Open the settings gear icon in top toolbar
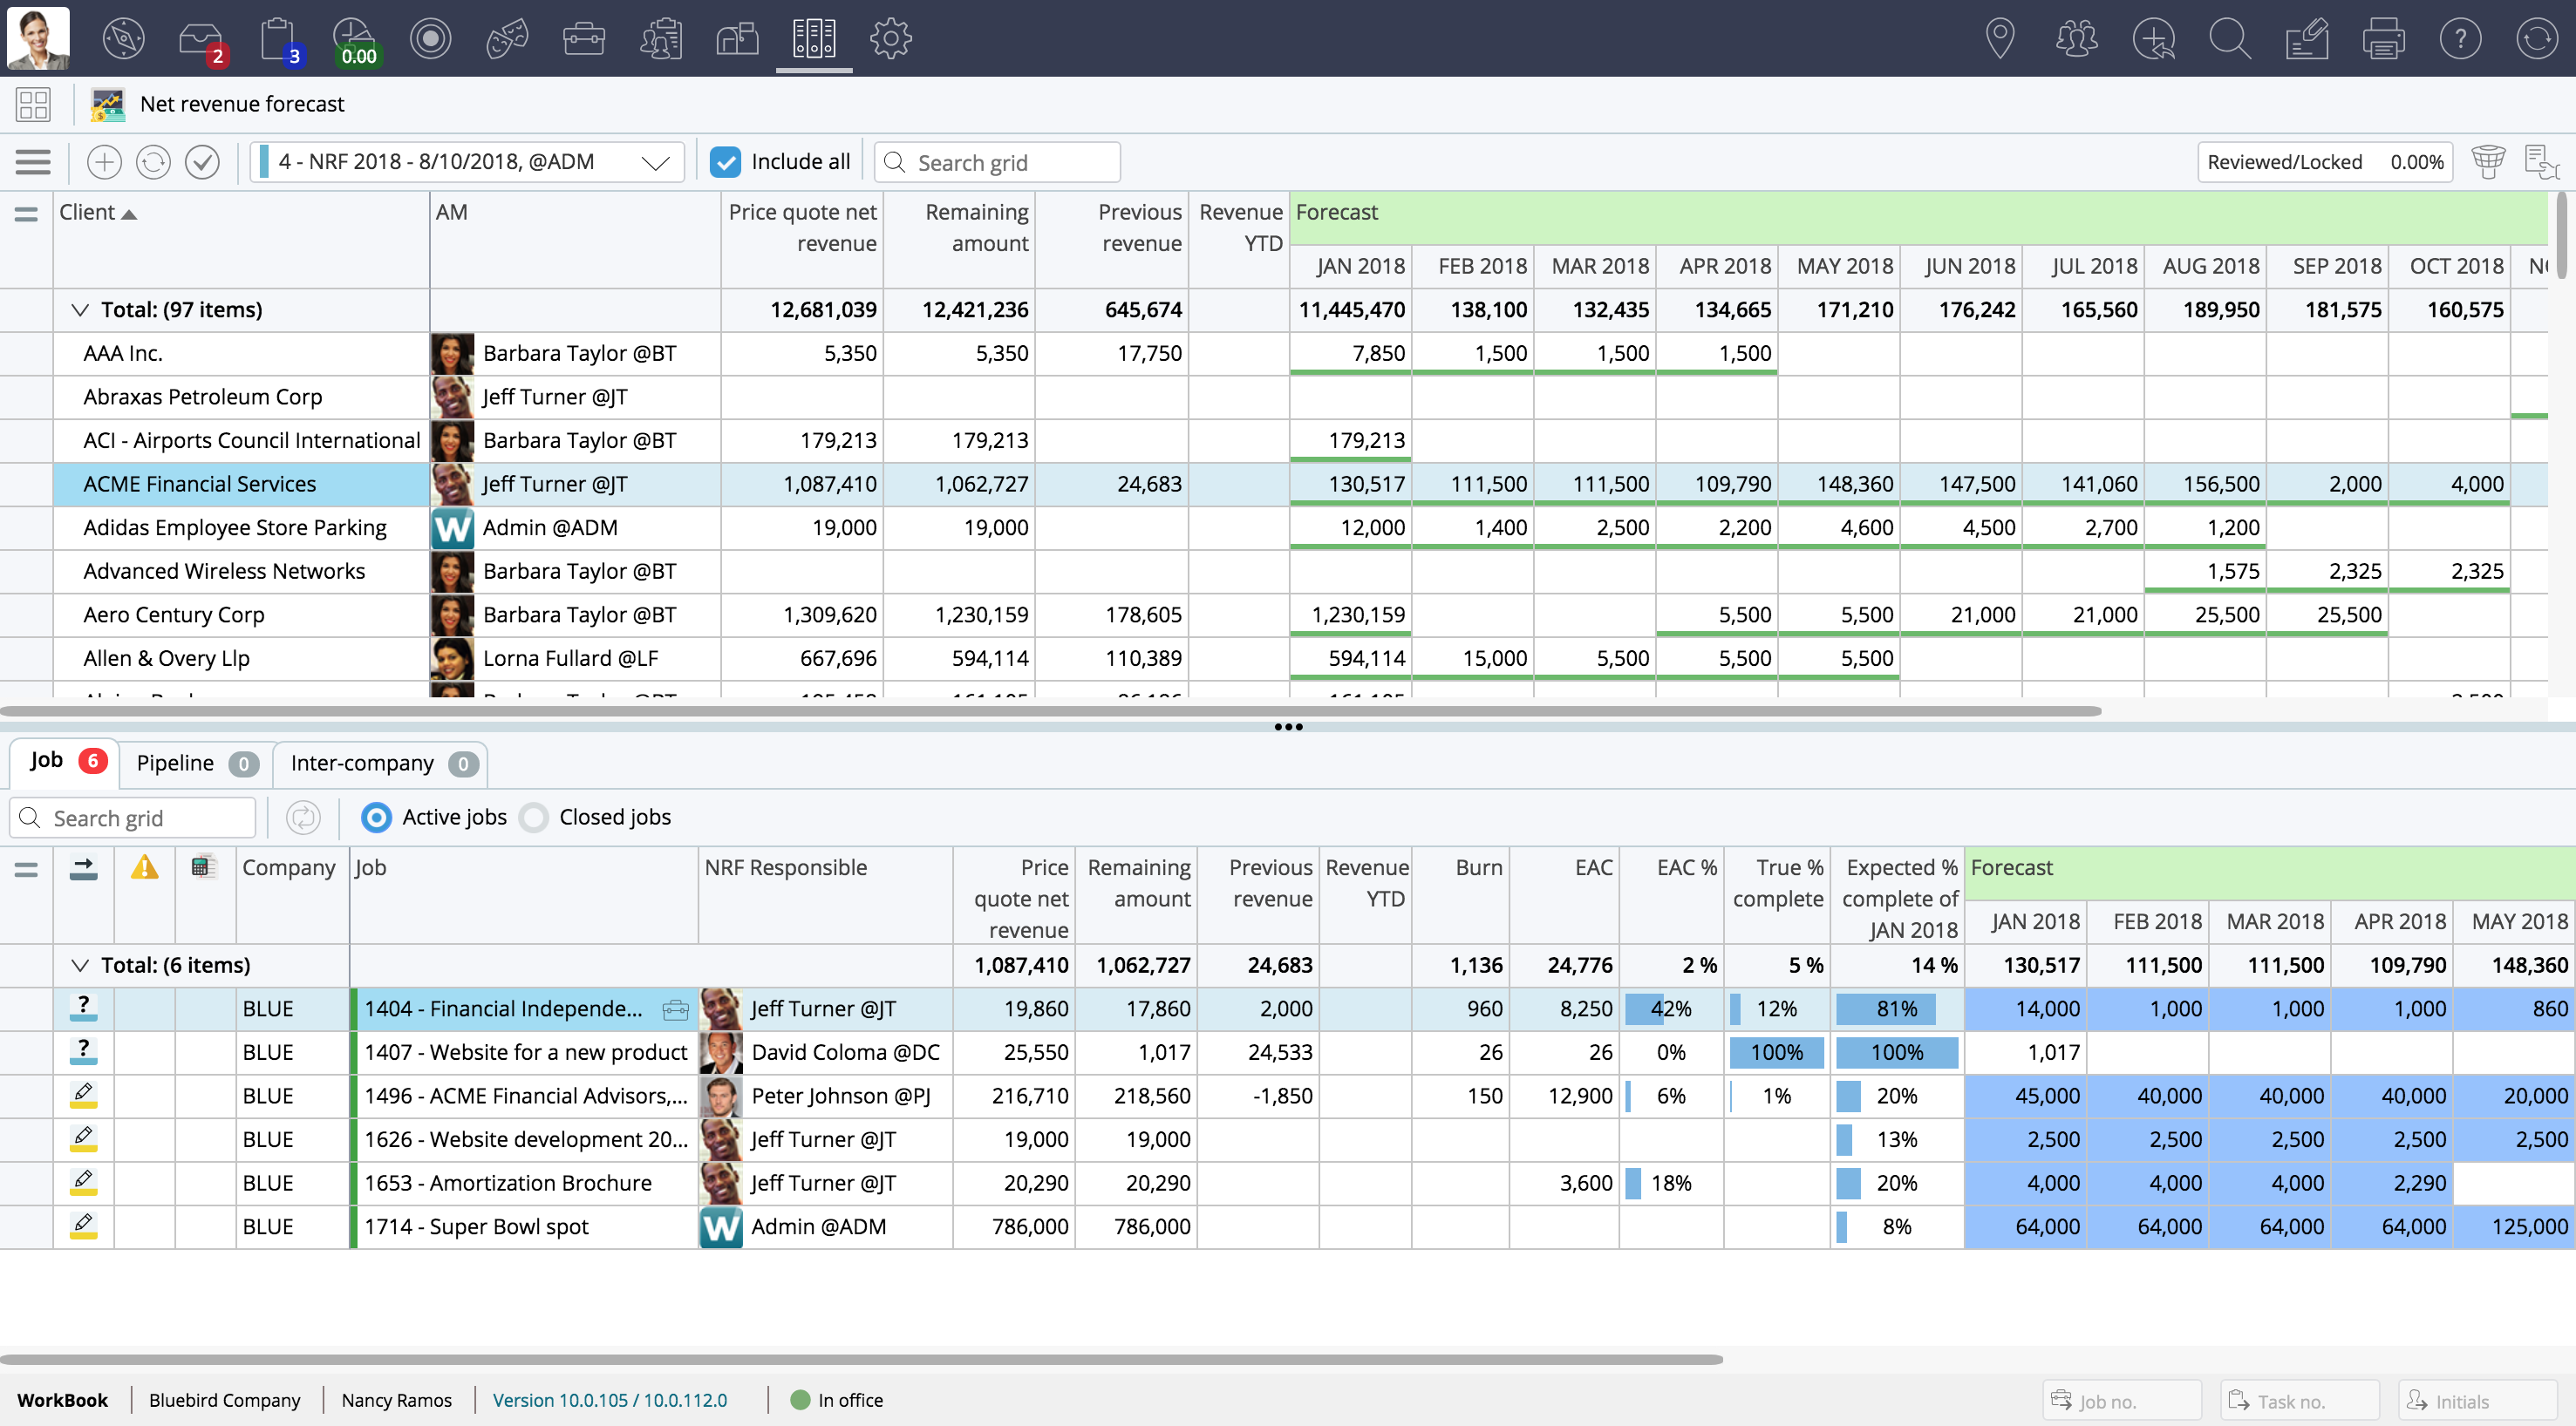 (890, 39)
